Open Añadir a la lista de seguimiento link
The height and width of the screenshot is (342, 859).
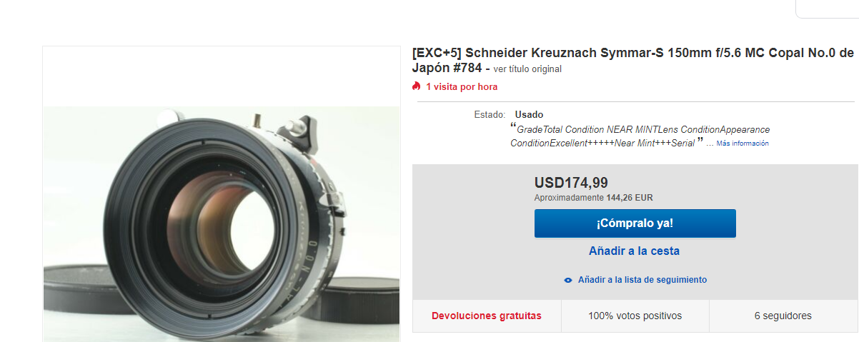pos(642,280)
